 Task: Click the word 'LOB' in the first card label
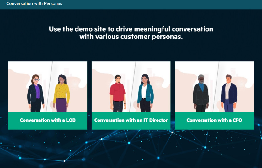(x=70, y=120)
